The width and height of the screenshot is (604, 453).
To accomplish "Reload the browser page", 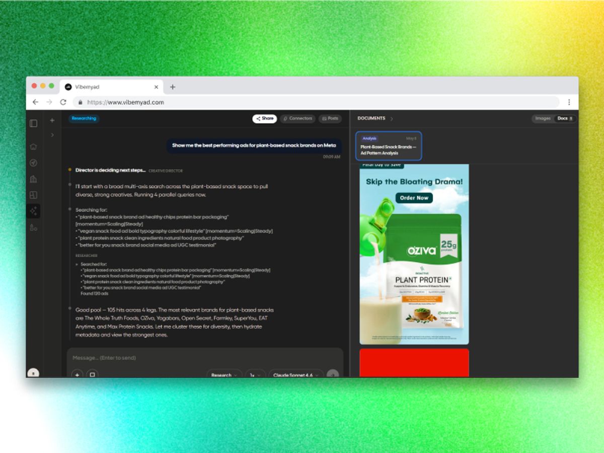I will 63,102.
